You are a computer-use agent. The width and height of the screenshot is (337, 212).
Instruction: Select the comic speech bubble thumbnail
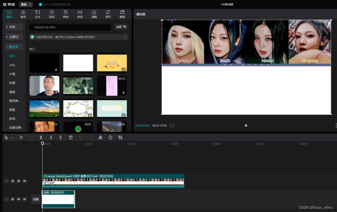[78, 108]
